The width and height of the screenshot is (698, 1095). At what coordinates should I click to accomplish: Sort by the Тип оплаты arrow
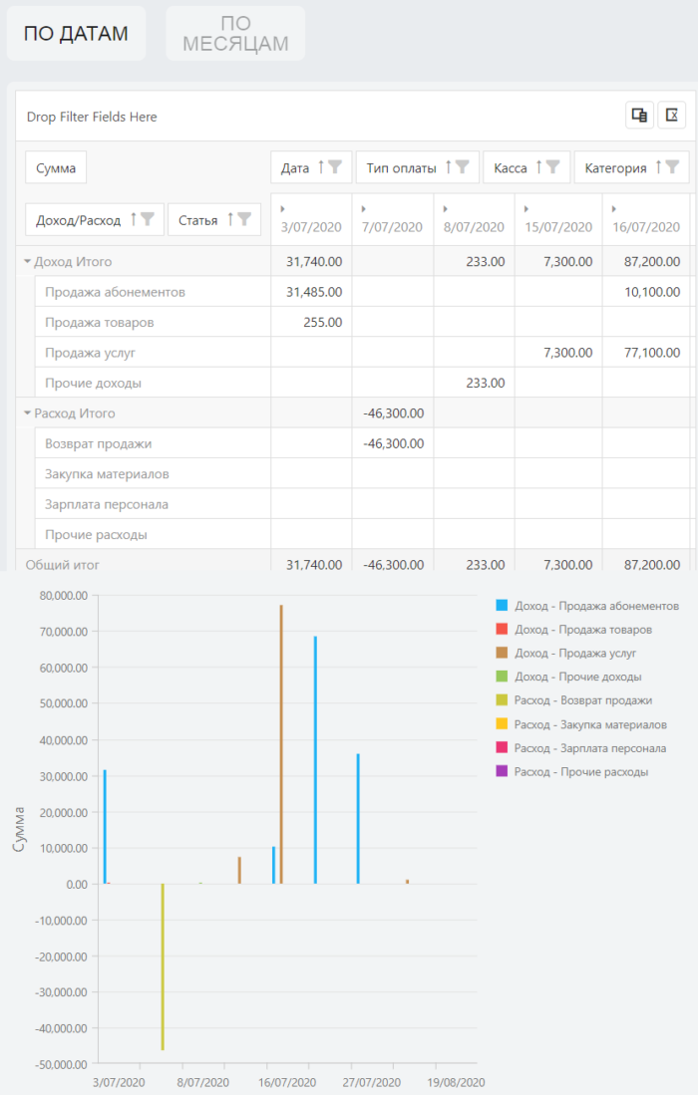pyautogui.click(x=449, y=167)
